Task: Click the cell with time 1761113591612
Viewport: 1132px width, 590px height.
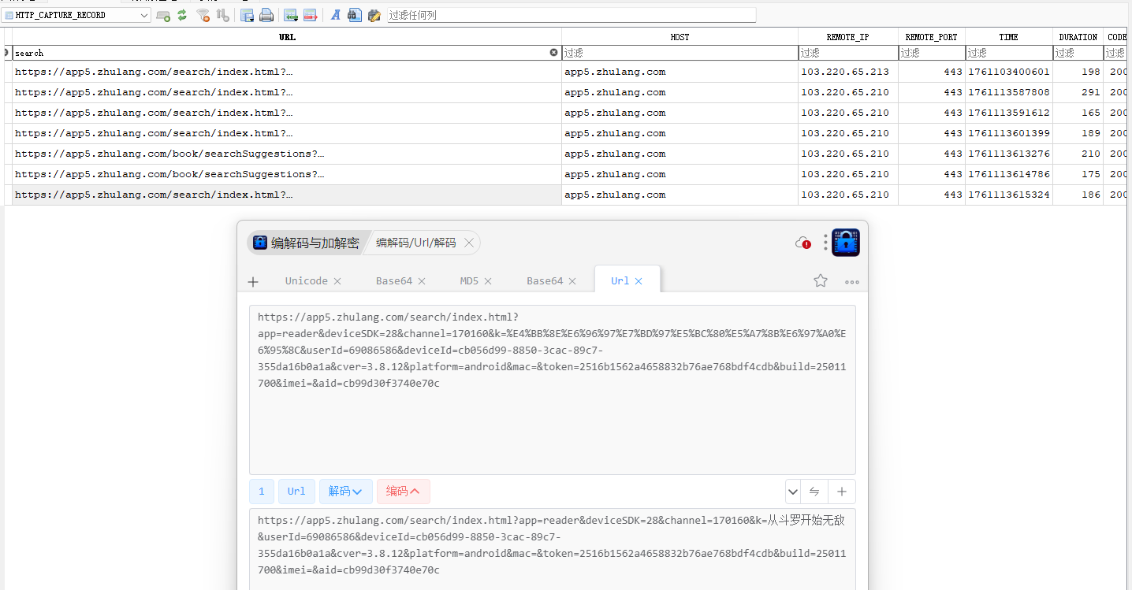Action: pos(1009,113)
